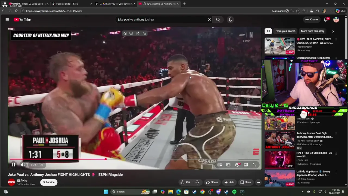Select From your search chip

pyautogui.click(x=285, y=31)
